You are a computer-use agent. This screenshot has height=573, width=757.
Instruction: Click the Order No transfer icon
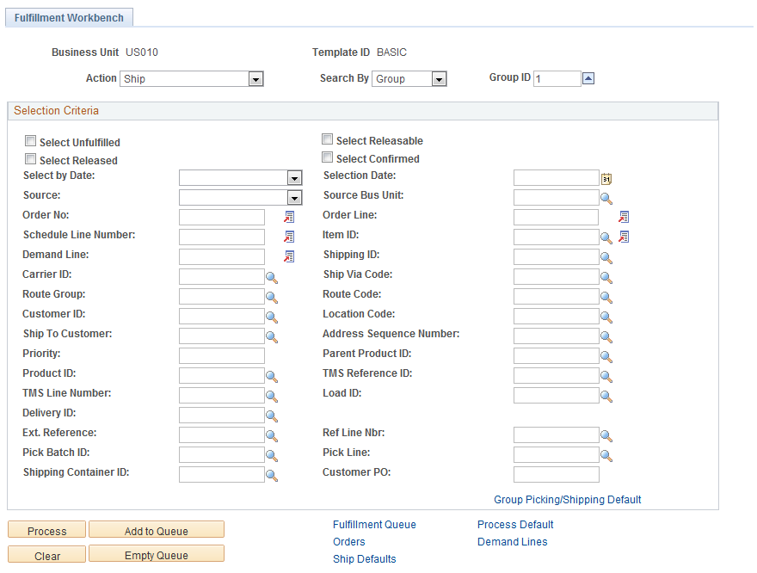[x=289, y=217]
